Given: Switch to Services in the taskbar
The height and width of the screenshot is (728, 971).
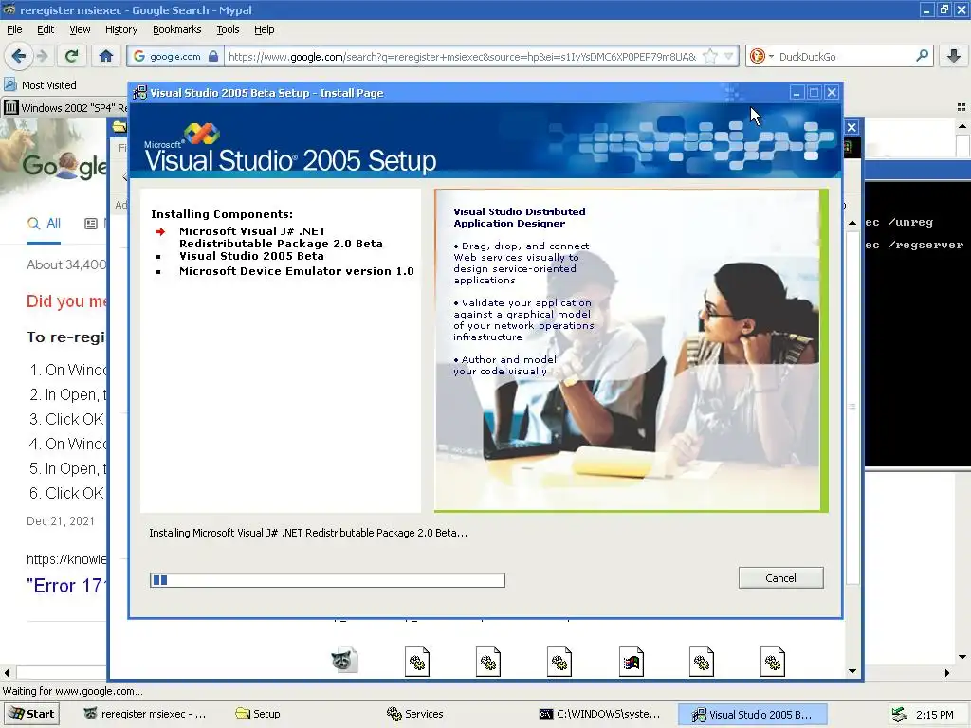Looking at the screenshot, I should (x=415, y=714).
